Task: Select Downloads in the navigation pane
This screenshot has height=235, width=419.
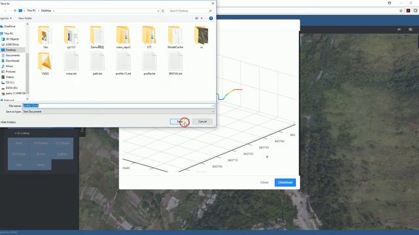Action: pyautogui.click(x=12, y=61)
